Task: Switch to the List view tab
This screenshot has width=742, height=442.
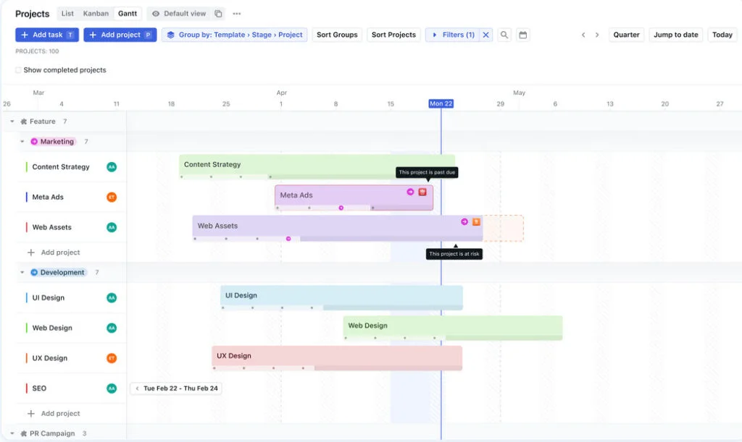Action: click(67, 14)
